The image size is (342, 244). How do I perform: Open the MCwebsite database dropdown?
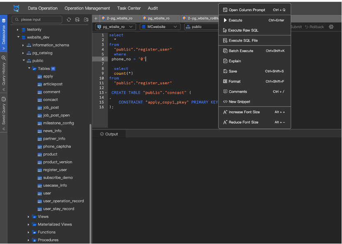tap(160, 27)
